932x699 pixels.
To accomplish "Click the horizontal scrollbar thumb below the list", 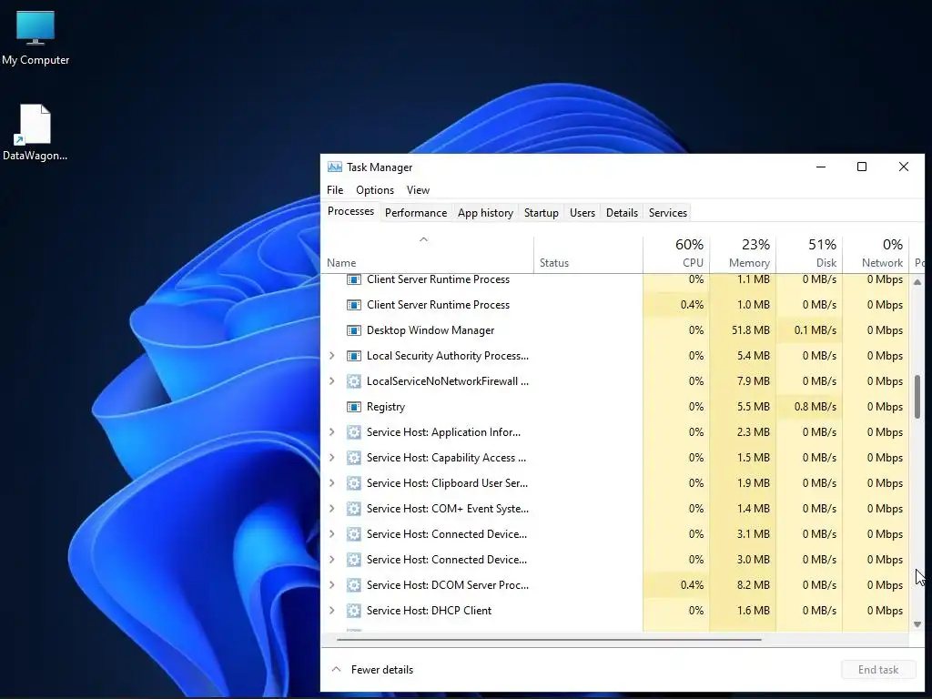I will (x=549, y=640).
